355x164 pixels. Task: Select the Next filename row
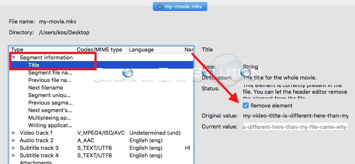pos(101,87)
